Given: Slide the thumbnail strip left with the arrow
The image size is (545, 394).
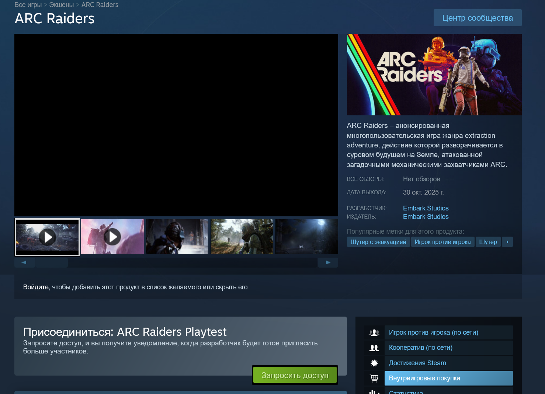Looking at the screenshot, I should click(24, 262).
